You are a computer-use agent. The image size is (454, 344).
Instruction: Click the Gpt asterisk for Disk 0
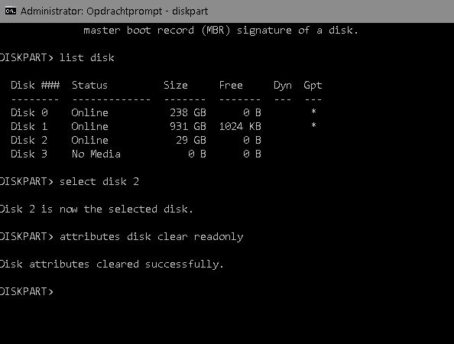click(x=313, y=112)
